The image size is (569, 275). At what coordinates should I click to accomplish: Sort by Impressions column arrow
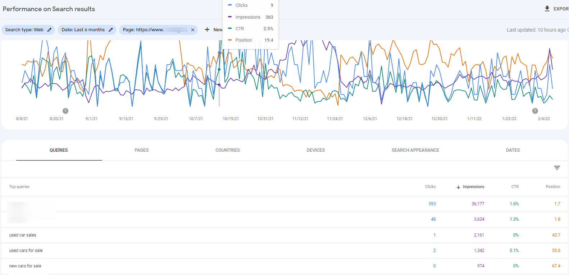pos(458,187)
